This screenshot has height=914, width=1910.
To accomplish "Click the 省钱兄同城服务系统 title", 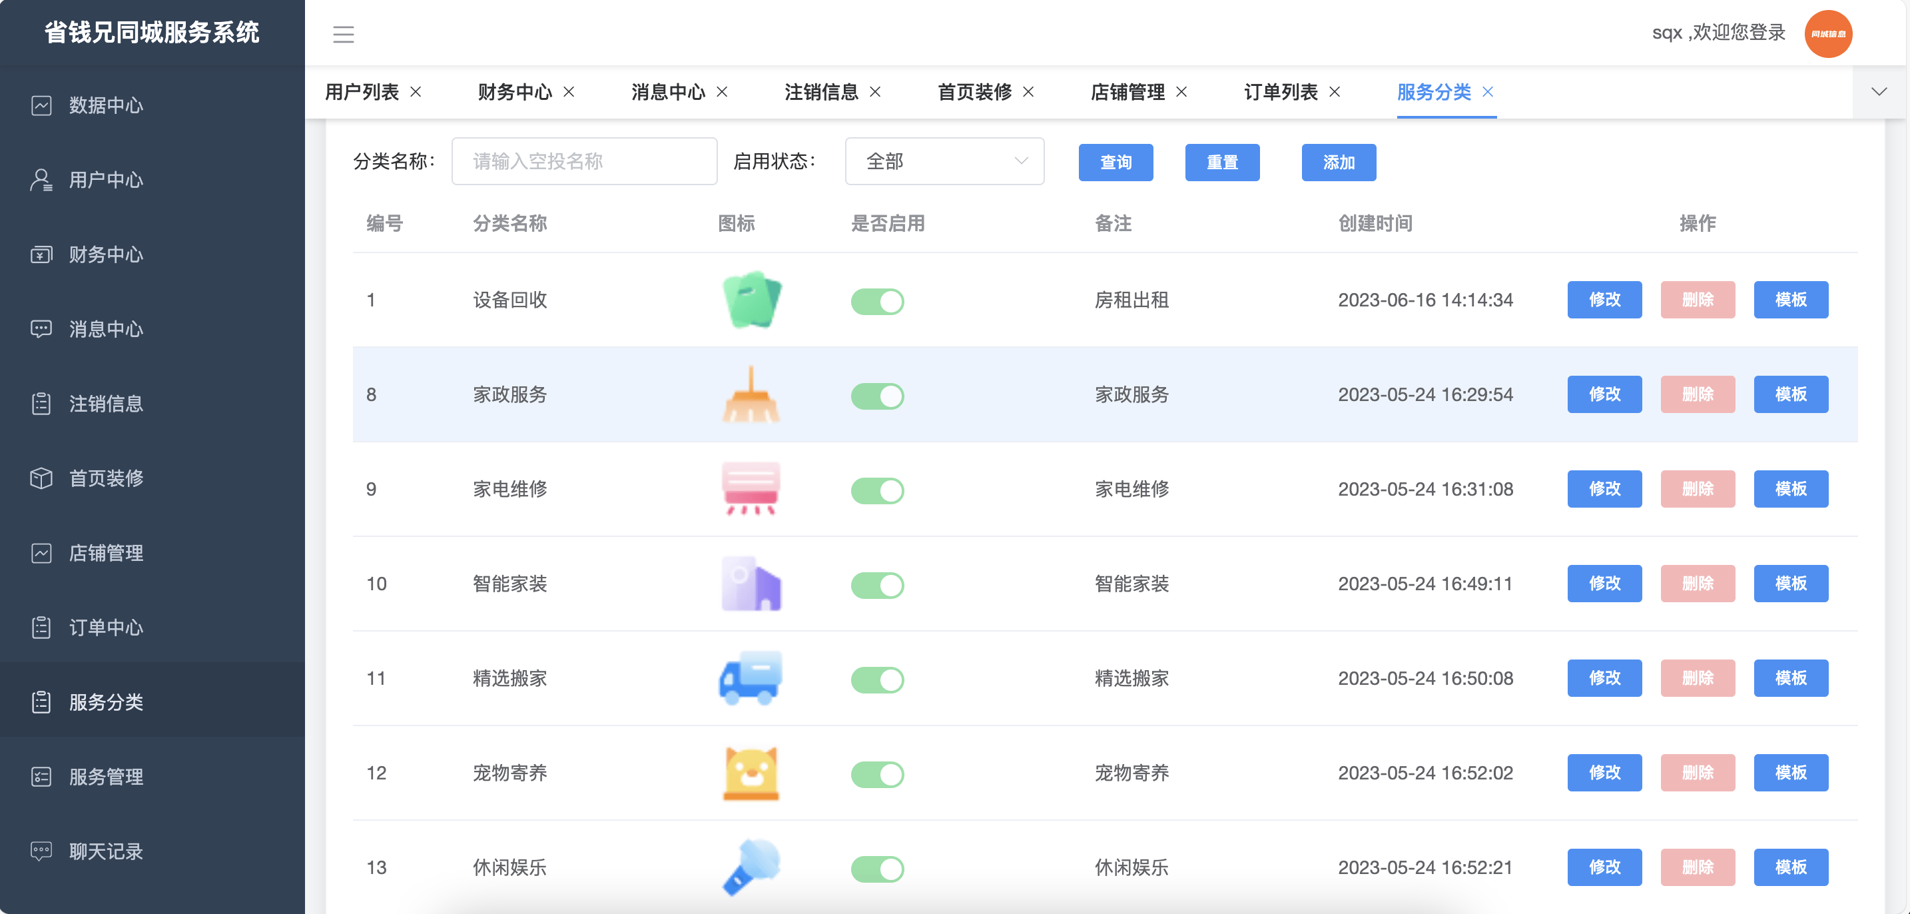I will [x=152, y=32].
